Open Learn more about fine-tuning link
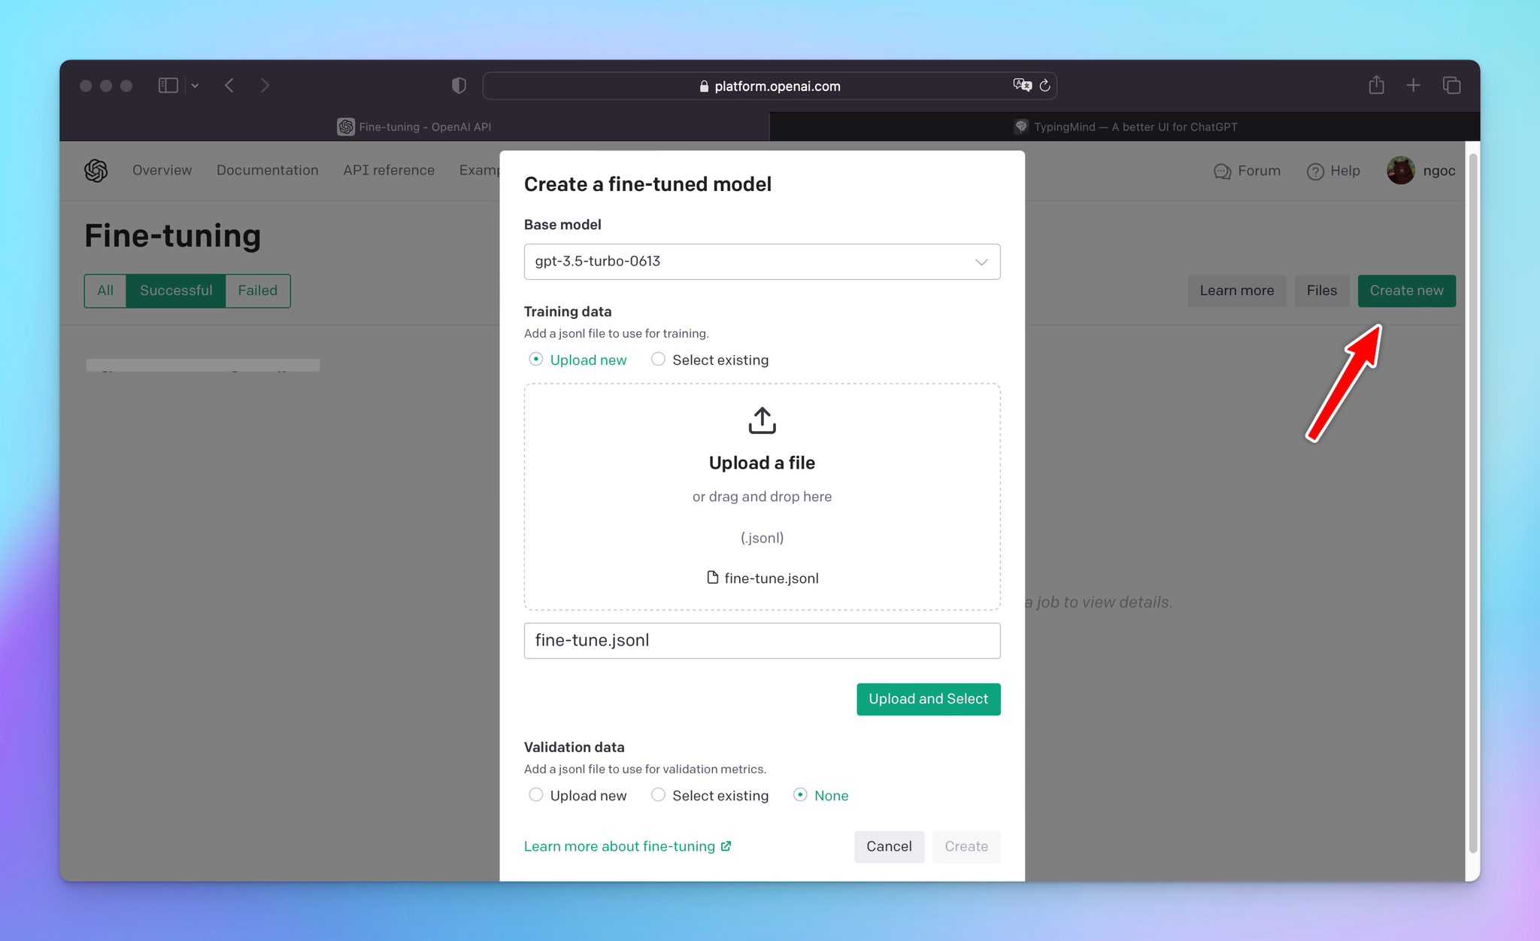 coord(627,846)
